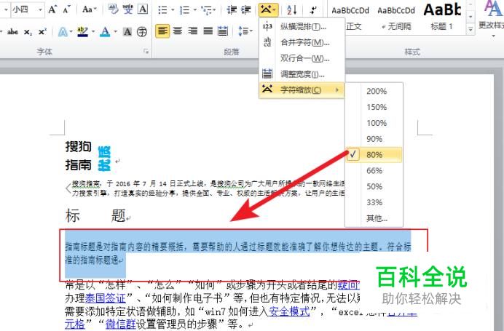504x331 pixels.
Task: Select the checked 80% character scale
Action: point(374,155)
